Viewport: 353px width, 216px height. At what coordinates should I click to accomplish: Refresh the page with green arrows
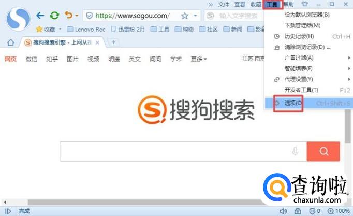coord(54,16)
